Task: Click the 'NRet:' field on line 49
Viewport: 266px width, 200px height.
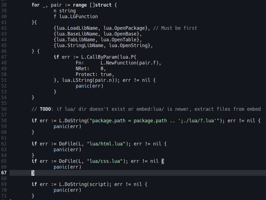Action: tap(83, 69)
